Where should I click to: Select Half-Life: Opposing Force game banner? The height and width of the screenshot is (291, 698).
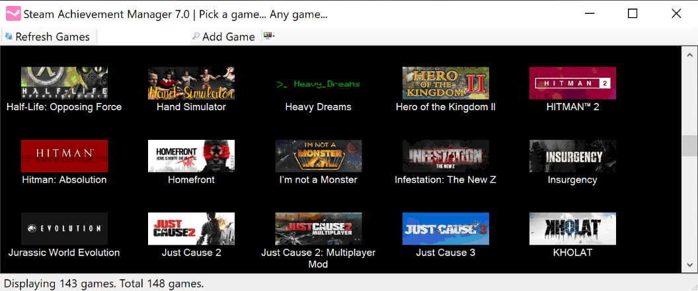point(64,83)
